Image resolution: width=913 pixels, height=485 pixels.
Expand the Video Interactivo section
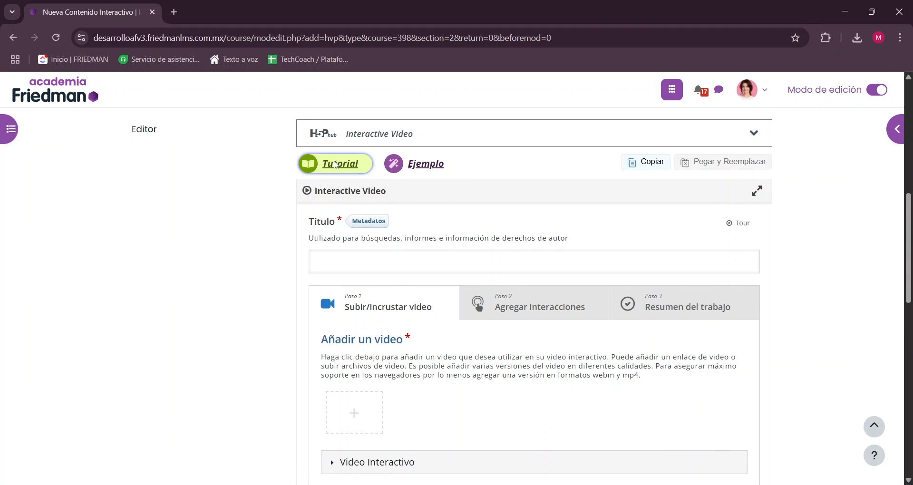pyautogui.click(x=534, y=462)
